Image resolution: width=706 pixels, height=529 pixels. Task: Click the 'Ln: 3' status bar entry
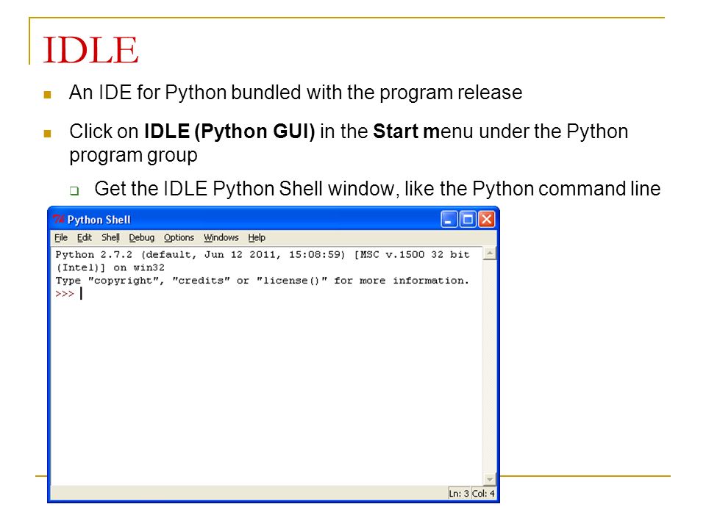(459, 494)
